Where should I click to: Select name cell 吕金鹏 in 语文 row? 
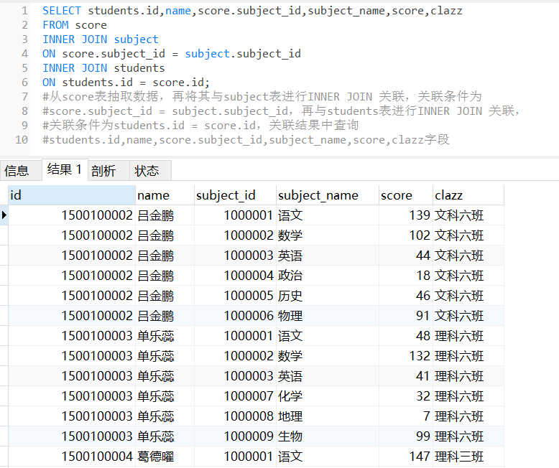click(x=165, y=215)
